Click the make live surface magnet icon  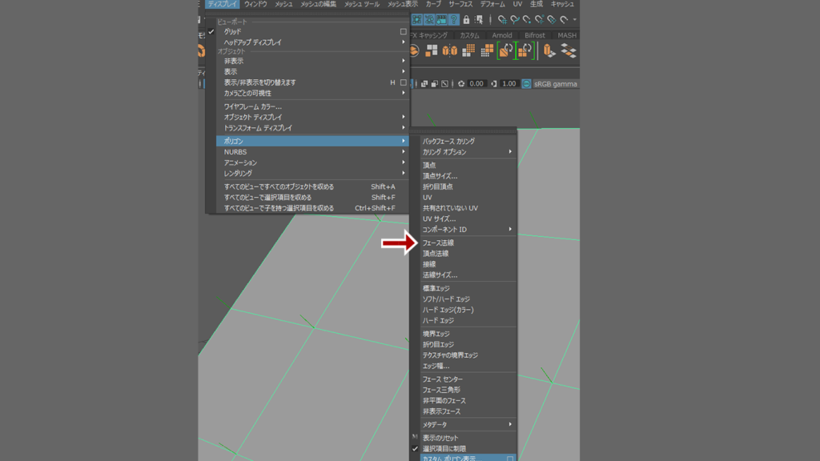click(564, 20)
